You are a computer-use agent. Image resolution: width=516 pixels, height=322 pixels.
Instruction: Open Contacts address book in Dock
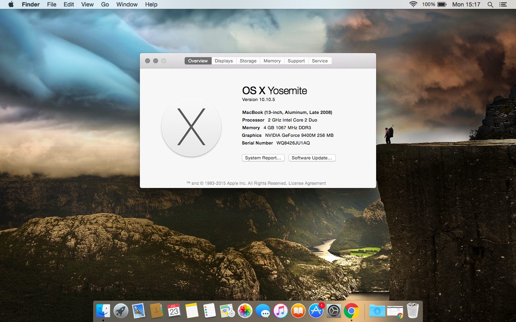[x=156, y=311]
